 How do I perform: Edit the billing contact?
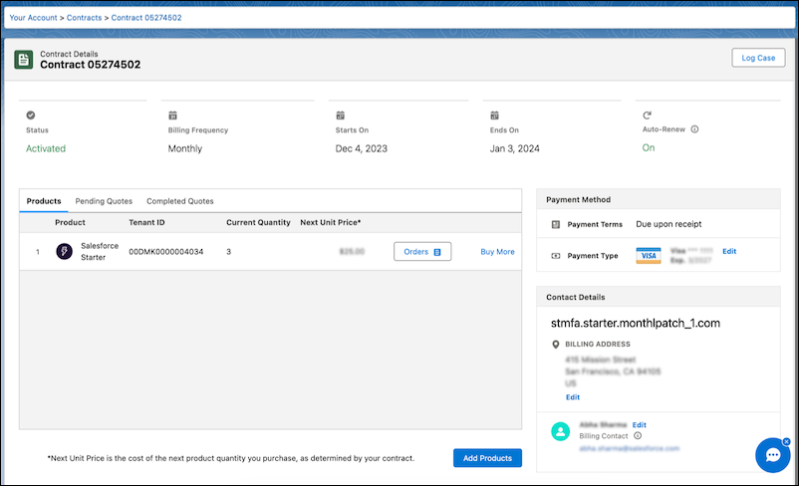[639, 425]
